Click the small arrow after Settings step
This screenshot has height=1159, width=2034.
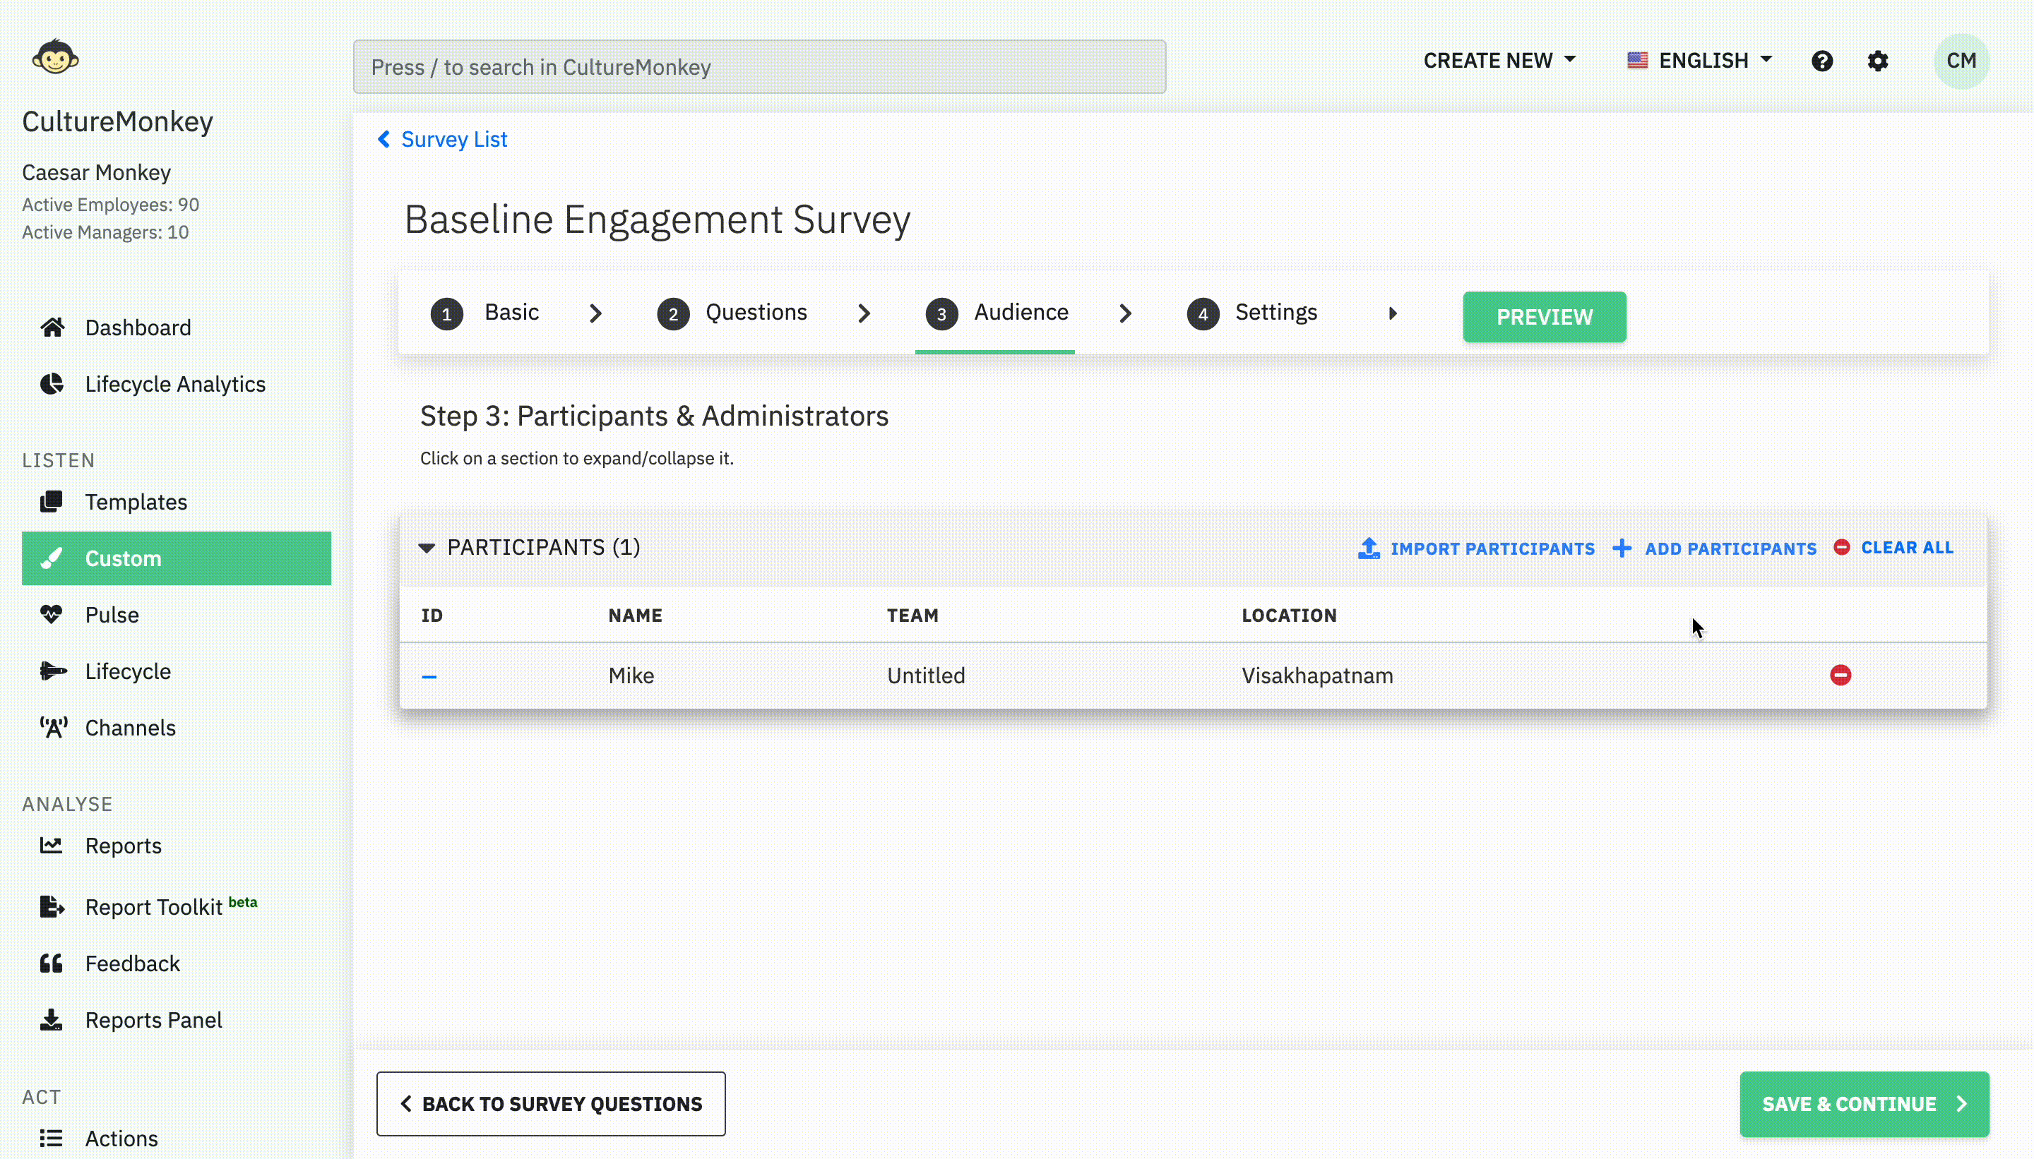click(1392, 313)
